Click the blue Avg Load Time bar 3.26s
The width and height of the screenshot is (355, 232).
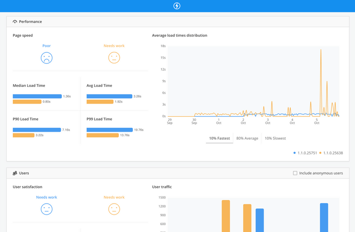pyautogui.click(x=109, y=96)
